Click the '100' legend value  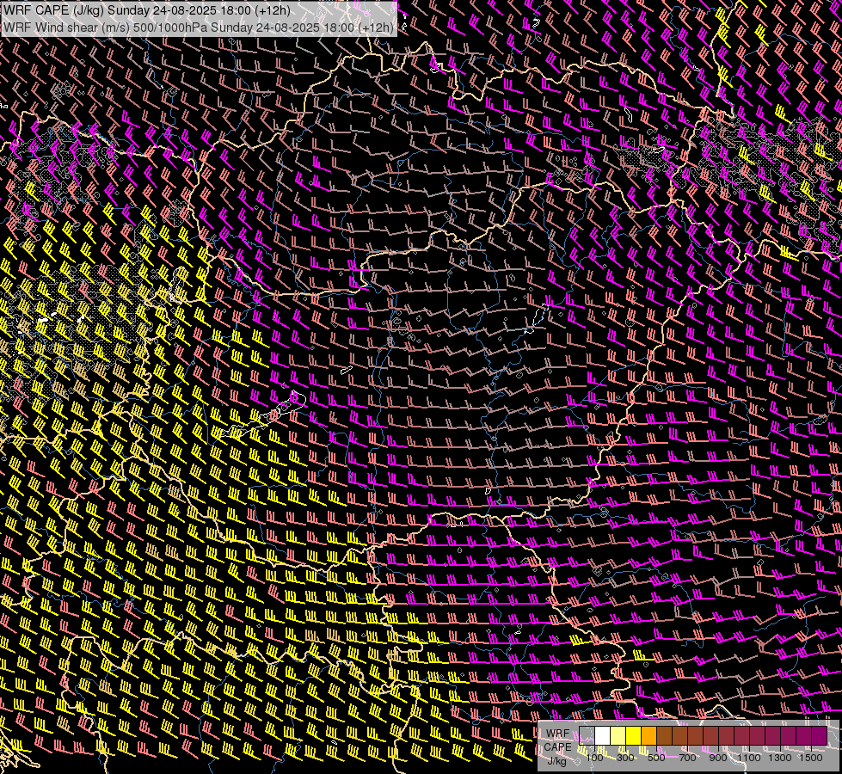(x=594, y=758)
